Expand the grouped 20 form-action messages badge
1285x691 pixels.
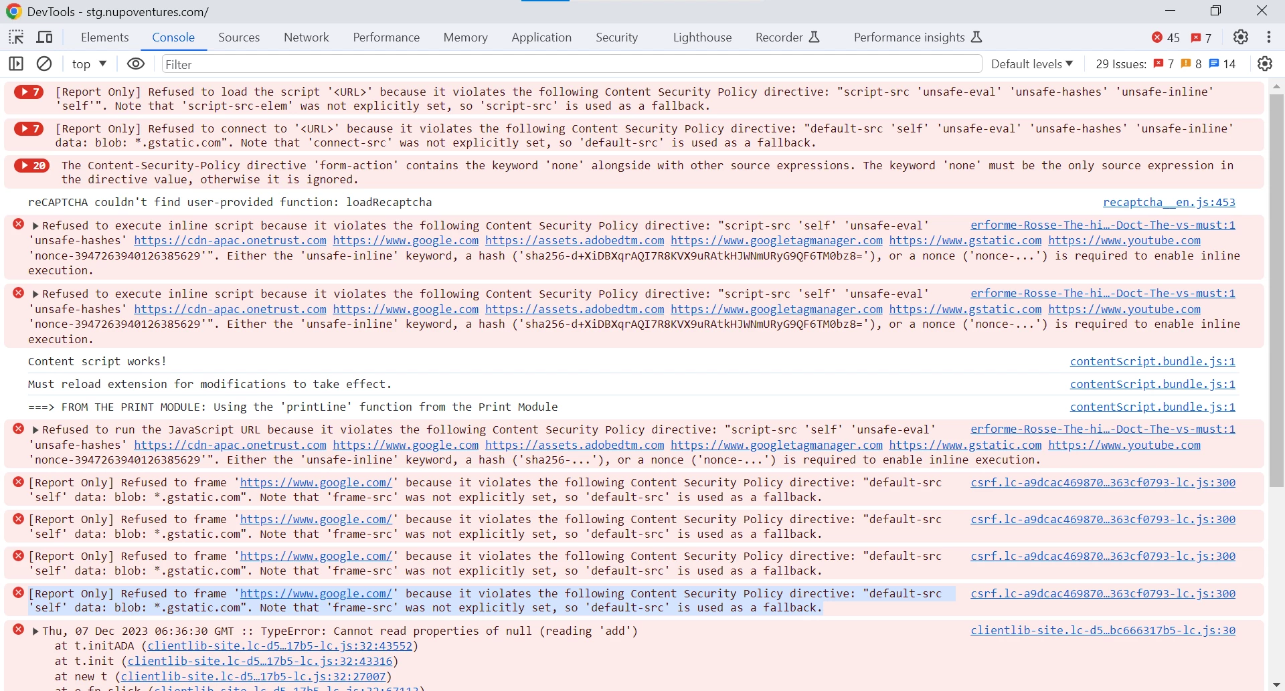point(32,165)
